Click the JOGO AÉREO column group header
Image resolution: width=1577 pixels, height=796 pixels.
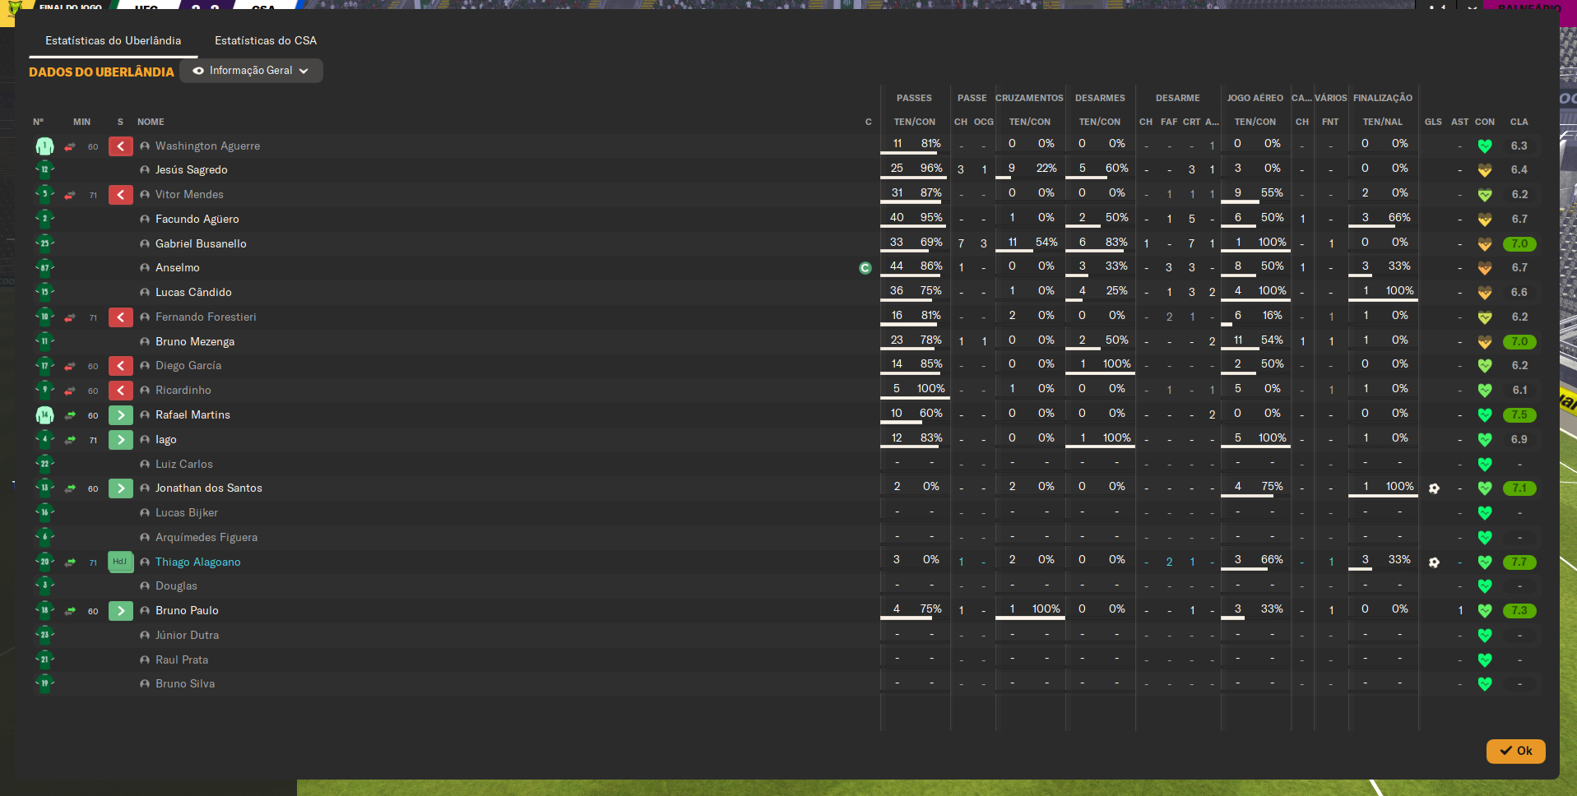pyautogui.click(x=1255, y=98)
